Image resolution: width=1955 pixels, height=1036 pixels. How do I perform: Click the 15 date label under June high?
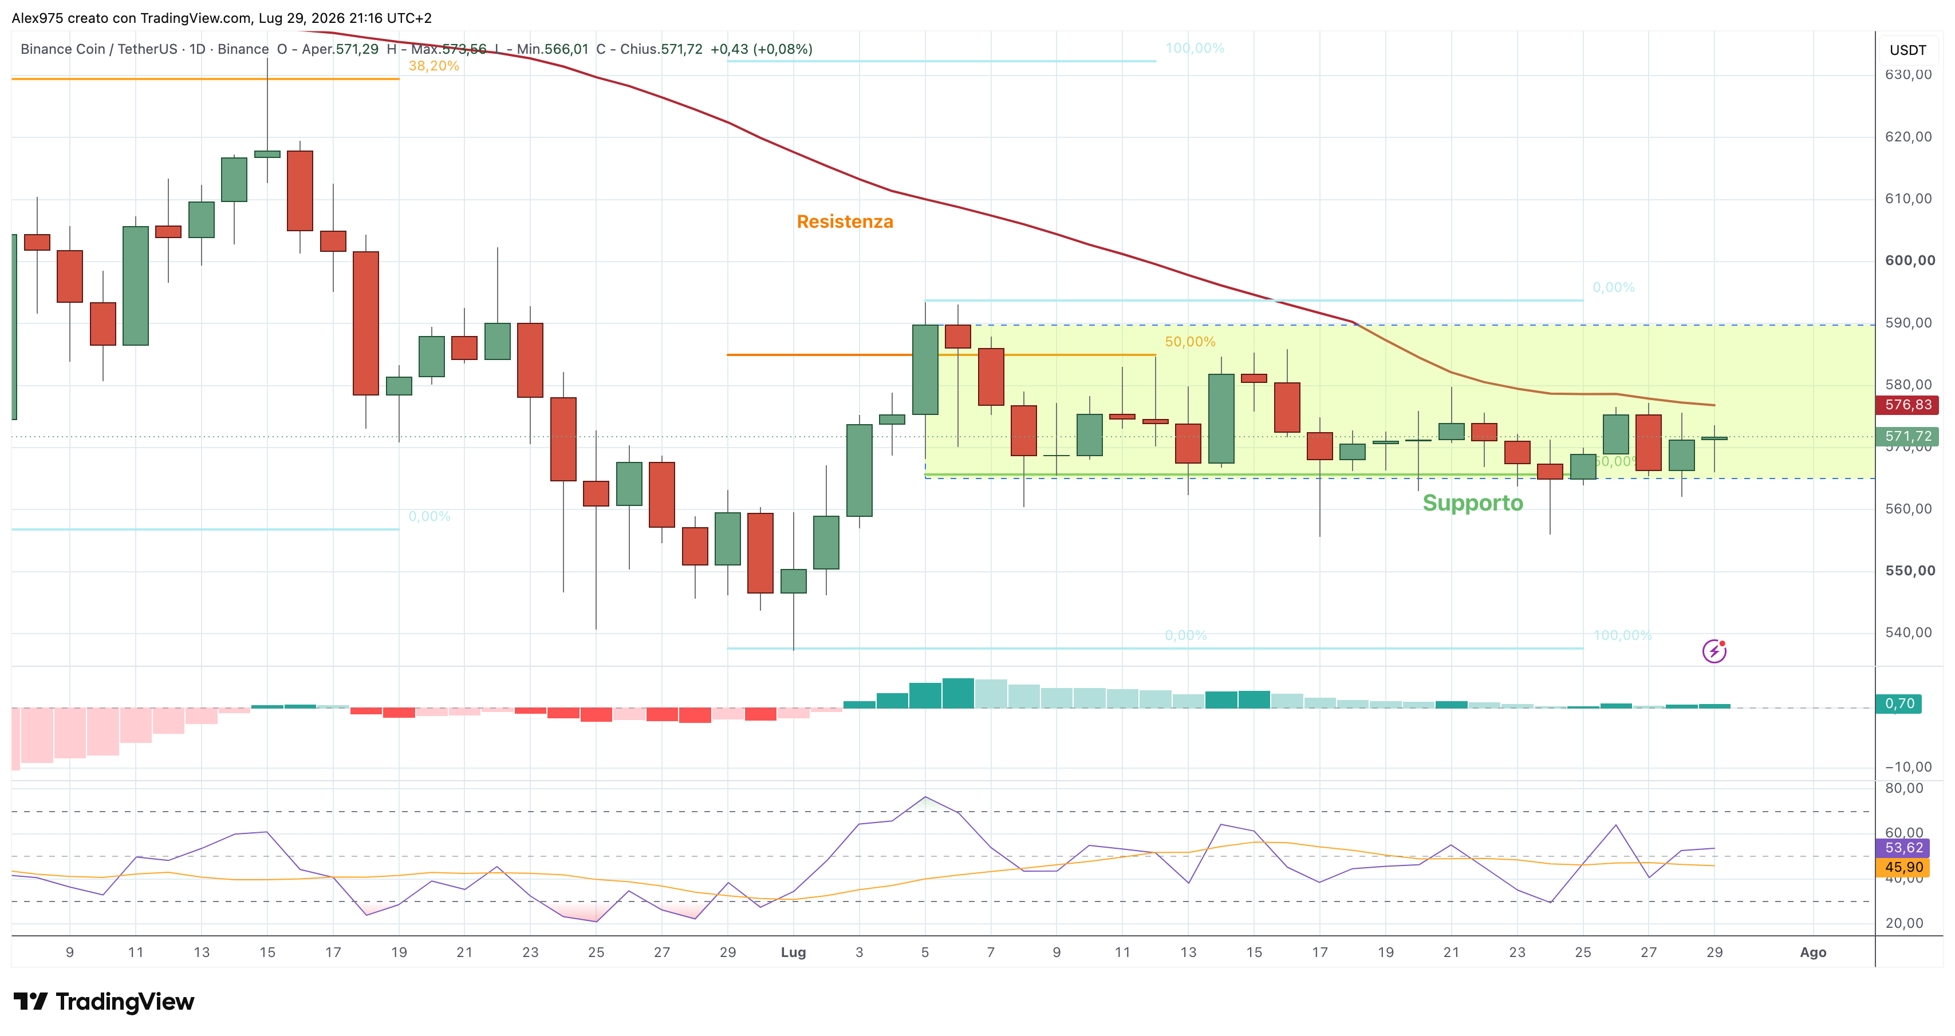[x=267, y=952]
